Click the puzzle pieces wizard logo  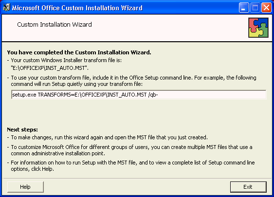[x=258, y=28]
